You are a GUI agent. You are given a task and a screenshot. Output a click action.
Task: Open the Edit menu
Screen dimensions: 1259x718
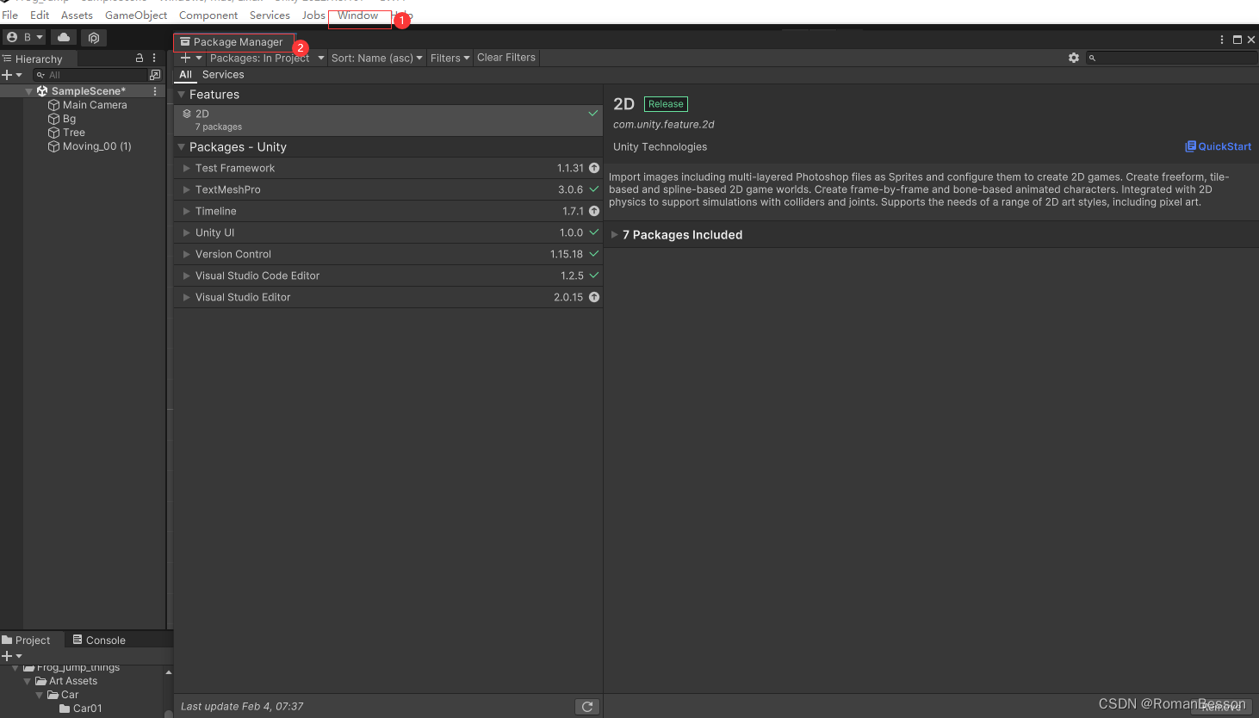click(x=40, y=15)
